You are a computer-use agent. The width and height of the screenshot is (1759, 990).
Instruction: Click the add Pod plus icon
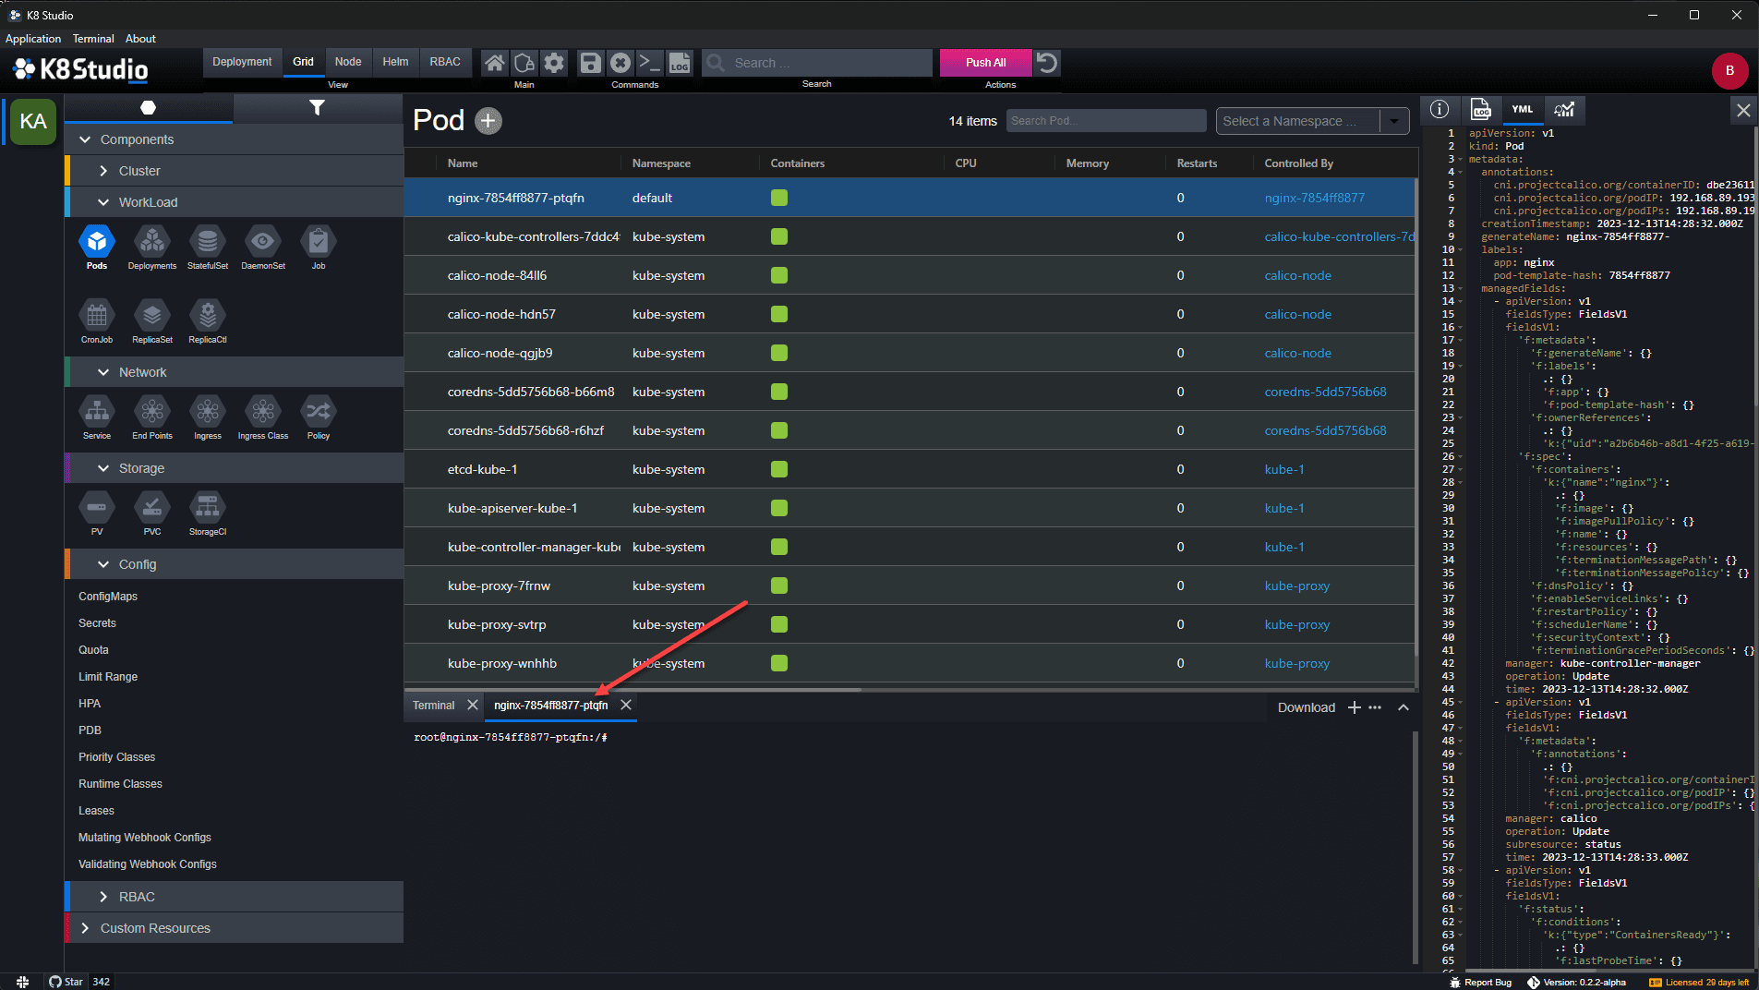click(488, 121)
